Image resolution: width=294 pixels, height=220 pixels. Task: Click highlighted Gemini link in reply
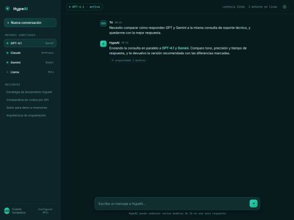[183, 48]
